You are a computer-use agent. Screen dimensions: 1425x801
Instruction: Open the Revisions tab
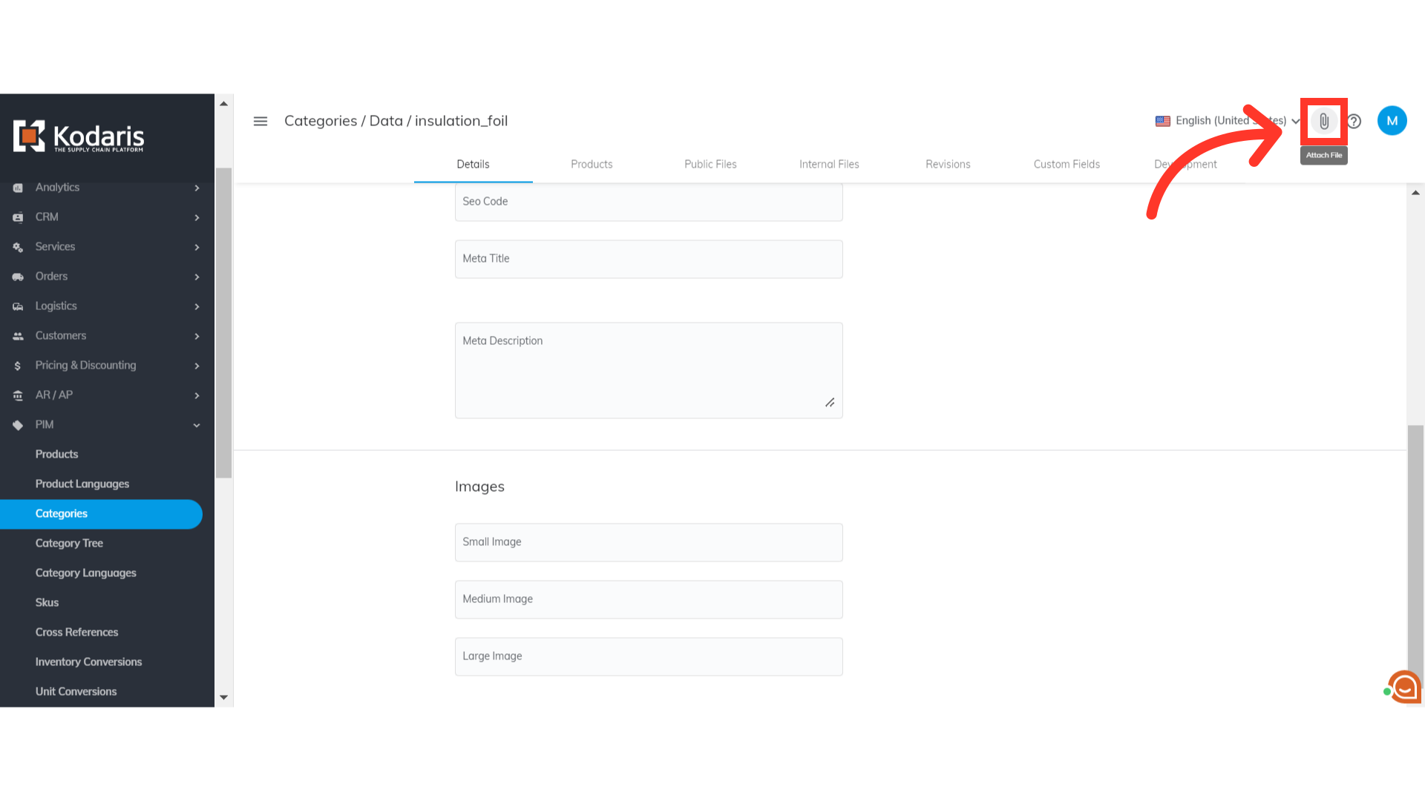click(948, 164)
